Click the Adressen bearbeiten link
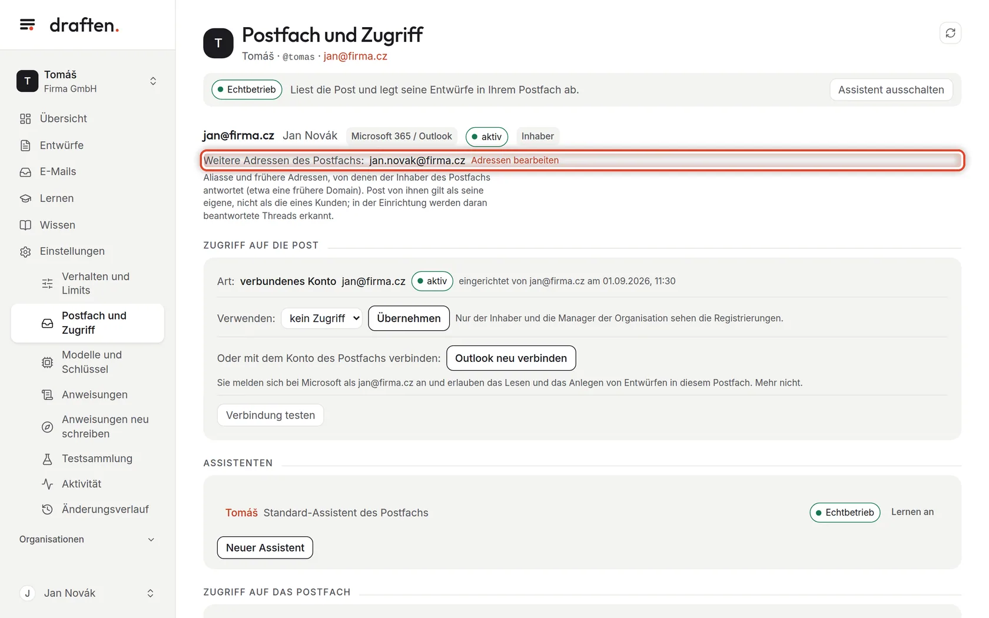Viewport: 989px width, 618px height. pos(515,160)
